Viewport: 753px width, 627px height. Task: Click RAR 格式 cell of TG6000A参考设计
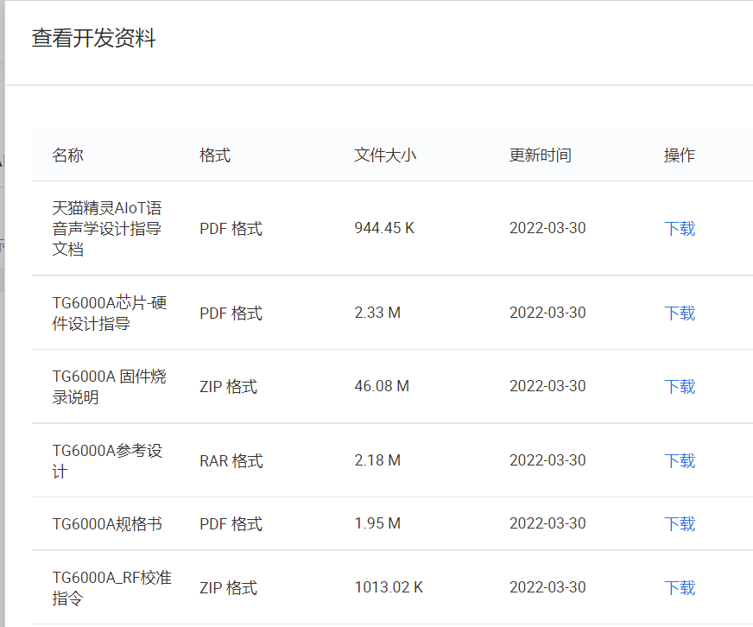[231, 461]
